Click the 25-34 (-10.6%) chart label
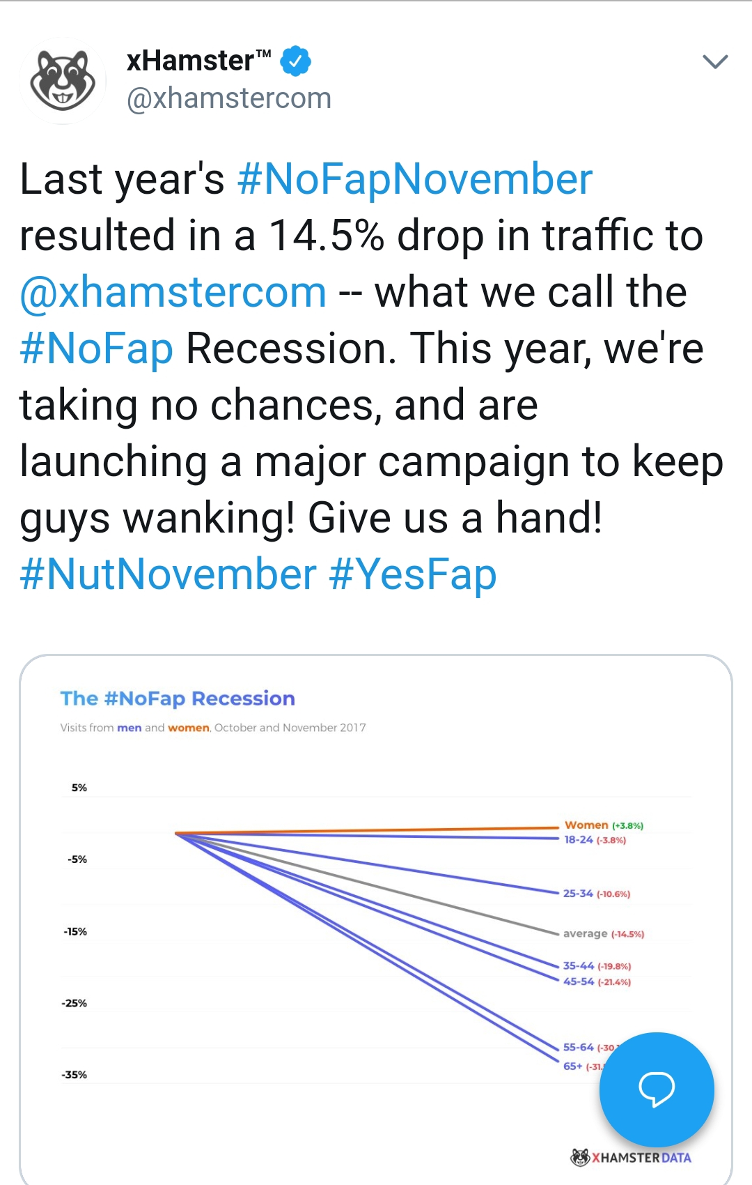The width and height of the screenshot is (752, 1185). [x=597, y=894]
